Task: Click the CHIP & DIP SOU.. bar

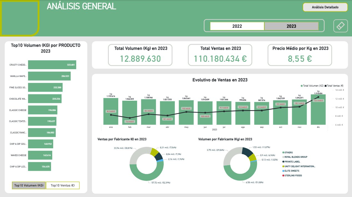Action: (x=41, y=144)
